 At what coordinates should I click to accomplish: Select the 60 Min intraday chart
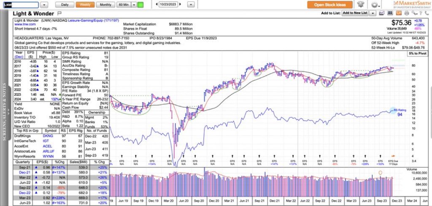point(124,5)
